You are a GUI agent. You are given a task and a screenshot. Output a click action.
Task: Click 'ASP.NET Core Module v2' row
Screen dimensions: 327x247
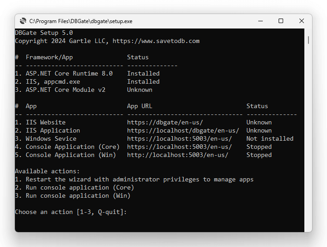click(66, 90)
